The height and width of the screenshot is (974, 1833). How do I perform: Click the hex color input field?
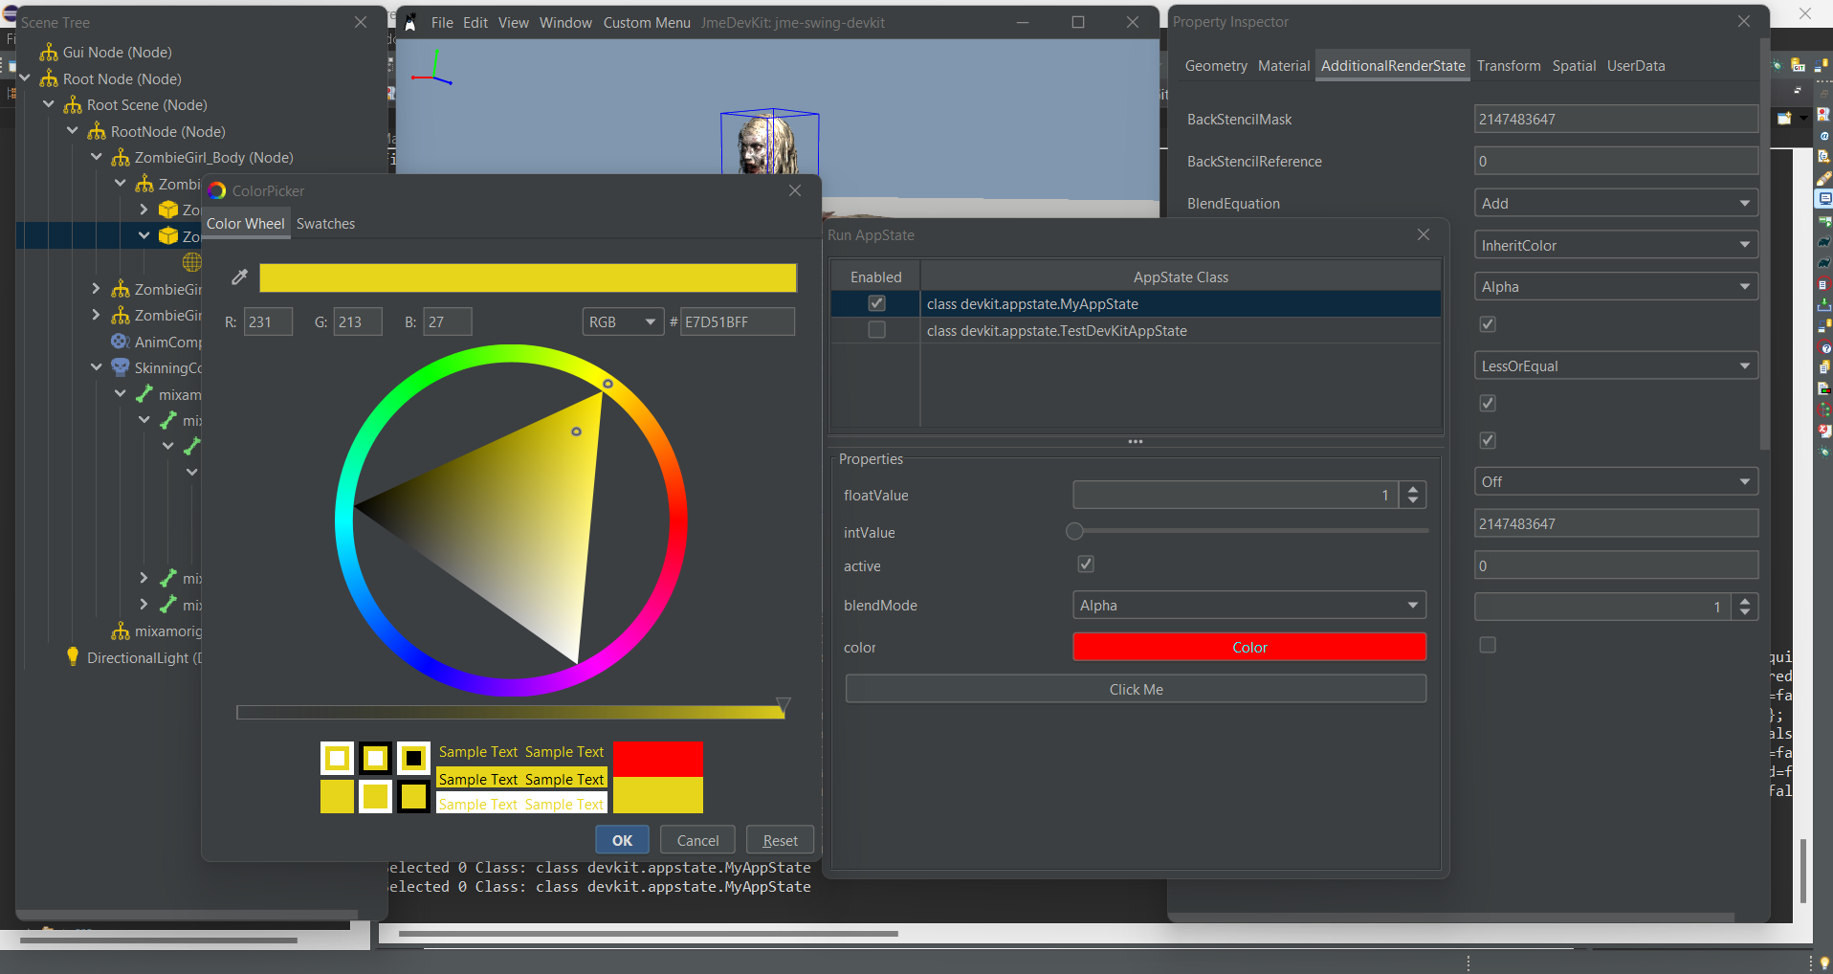[738, 321]
